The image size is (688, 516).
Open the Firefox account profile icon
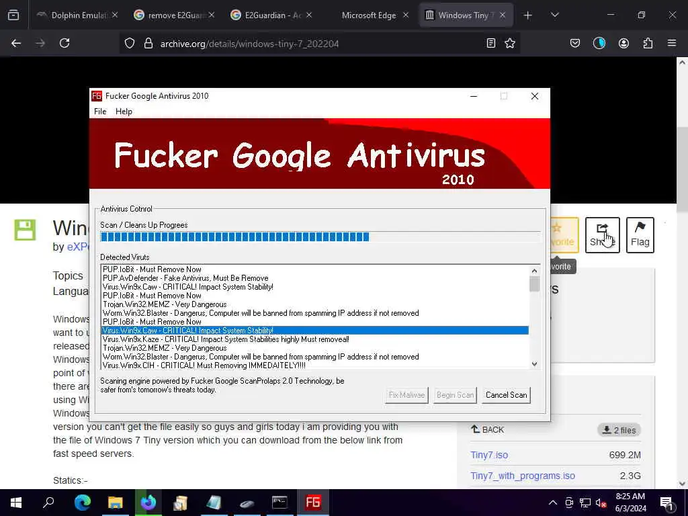pos(623,44)
